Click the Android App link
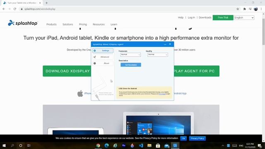This screenshot has width=265, height=149. click(180, 94)
